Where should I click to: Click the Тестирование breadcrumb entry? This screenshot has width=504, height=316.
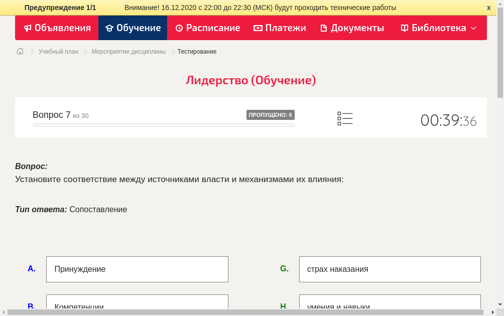pos(196,51)
